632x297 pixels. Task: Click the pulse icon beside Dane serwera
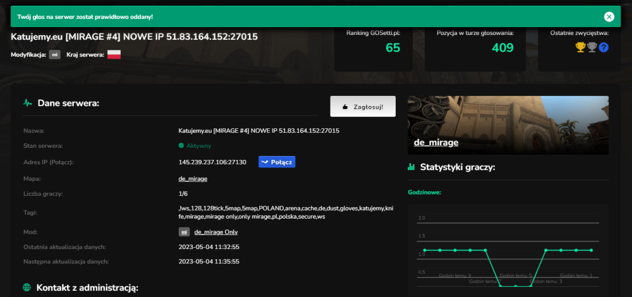pos(27,103)
